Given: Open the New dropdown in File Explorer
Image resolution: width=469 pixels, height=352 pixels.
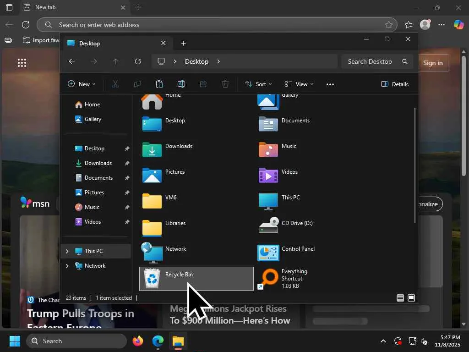Looking at the screenshot, I should click(x=82, y=84).
